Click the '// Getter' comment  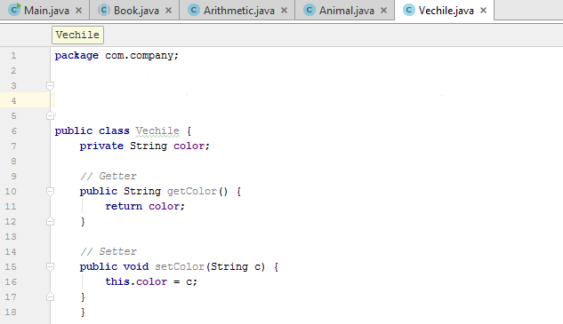[x=109, y=176]
